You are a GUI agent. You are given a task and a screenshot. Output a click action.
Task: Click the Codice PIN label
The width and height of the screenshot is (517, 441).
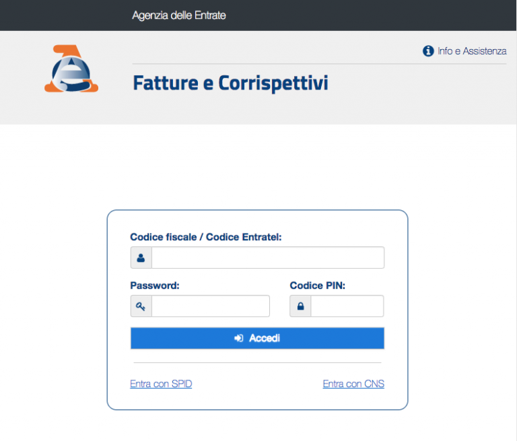tap(318, 285)
